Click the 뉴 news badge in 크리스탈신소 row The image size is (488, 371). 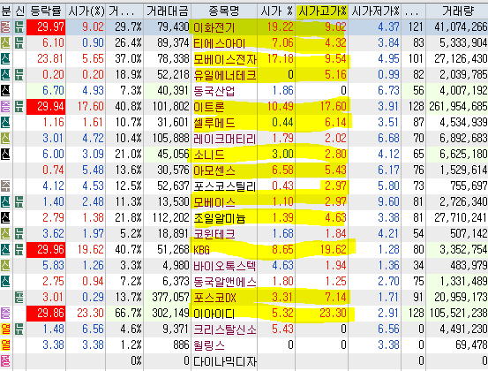click(x=19, y=329)
